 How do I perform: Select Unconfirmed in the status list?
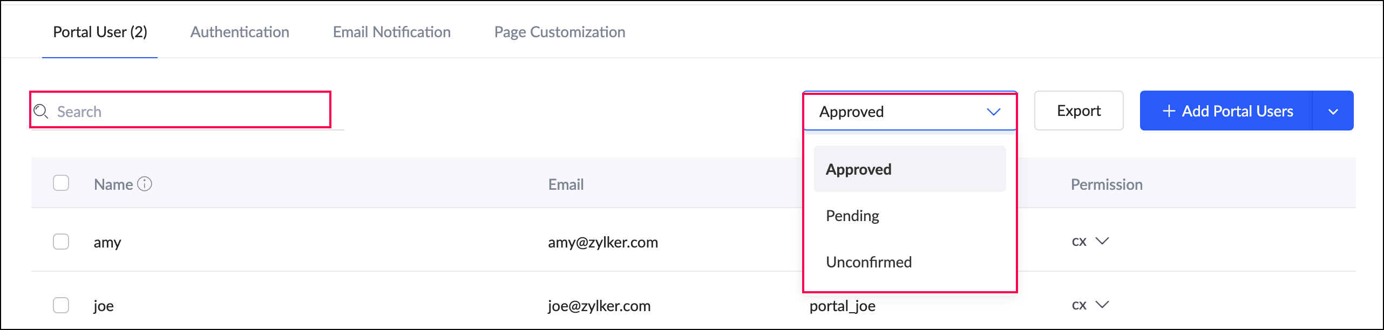[869, 262]
